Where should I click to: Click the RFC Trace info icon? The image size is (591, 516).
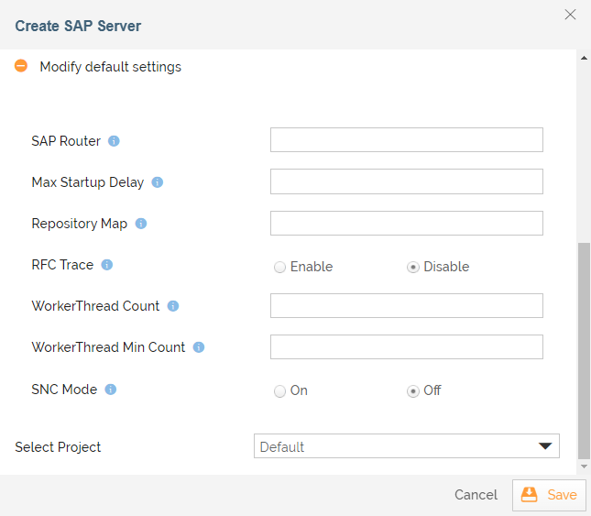pos(106,265)
